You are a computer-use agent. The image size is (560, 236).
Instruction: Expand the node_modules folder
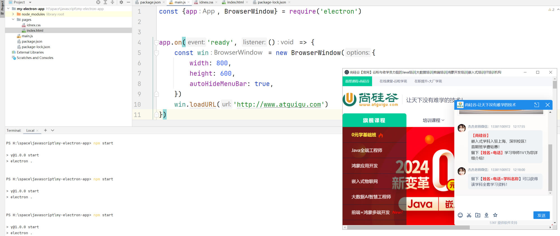[13, 14]
